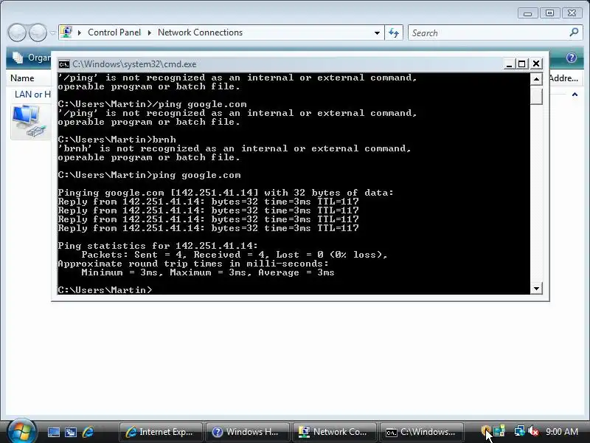This screenshot has height=443, width=590.
Task: Click 'C:\Users\Martin>ping google.com' command line
Action: coord(150,175)
